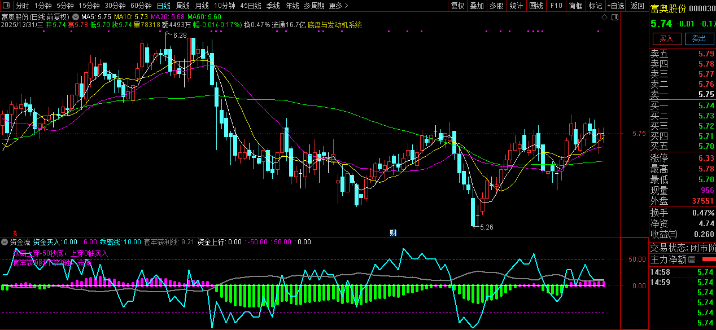
Task: Click the MA5: 5.75 indicator label
Action: coord(96,17)
